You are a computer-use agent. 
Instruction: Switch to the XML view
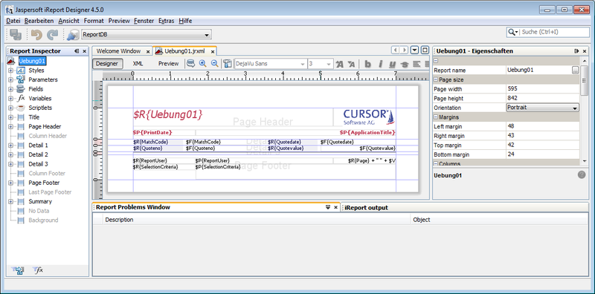(x=138, y=64)
